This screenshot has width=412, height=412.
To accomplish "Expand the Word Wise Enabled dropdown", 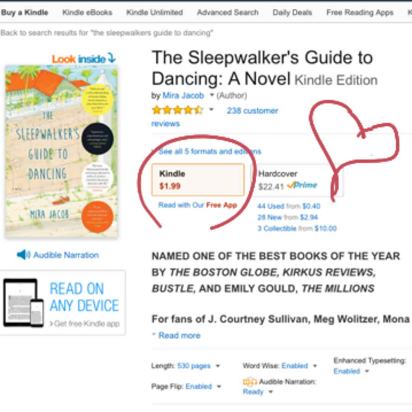I will click(x=315, y=366).
